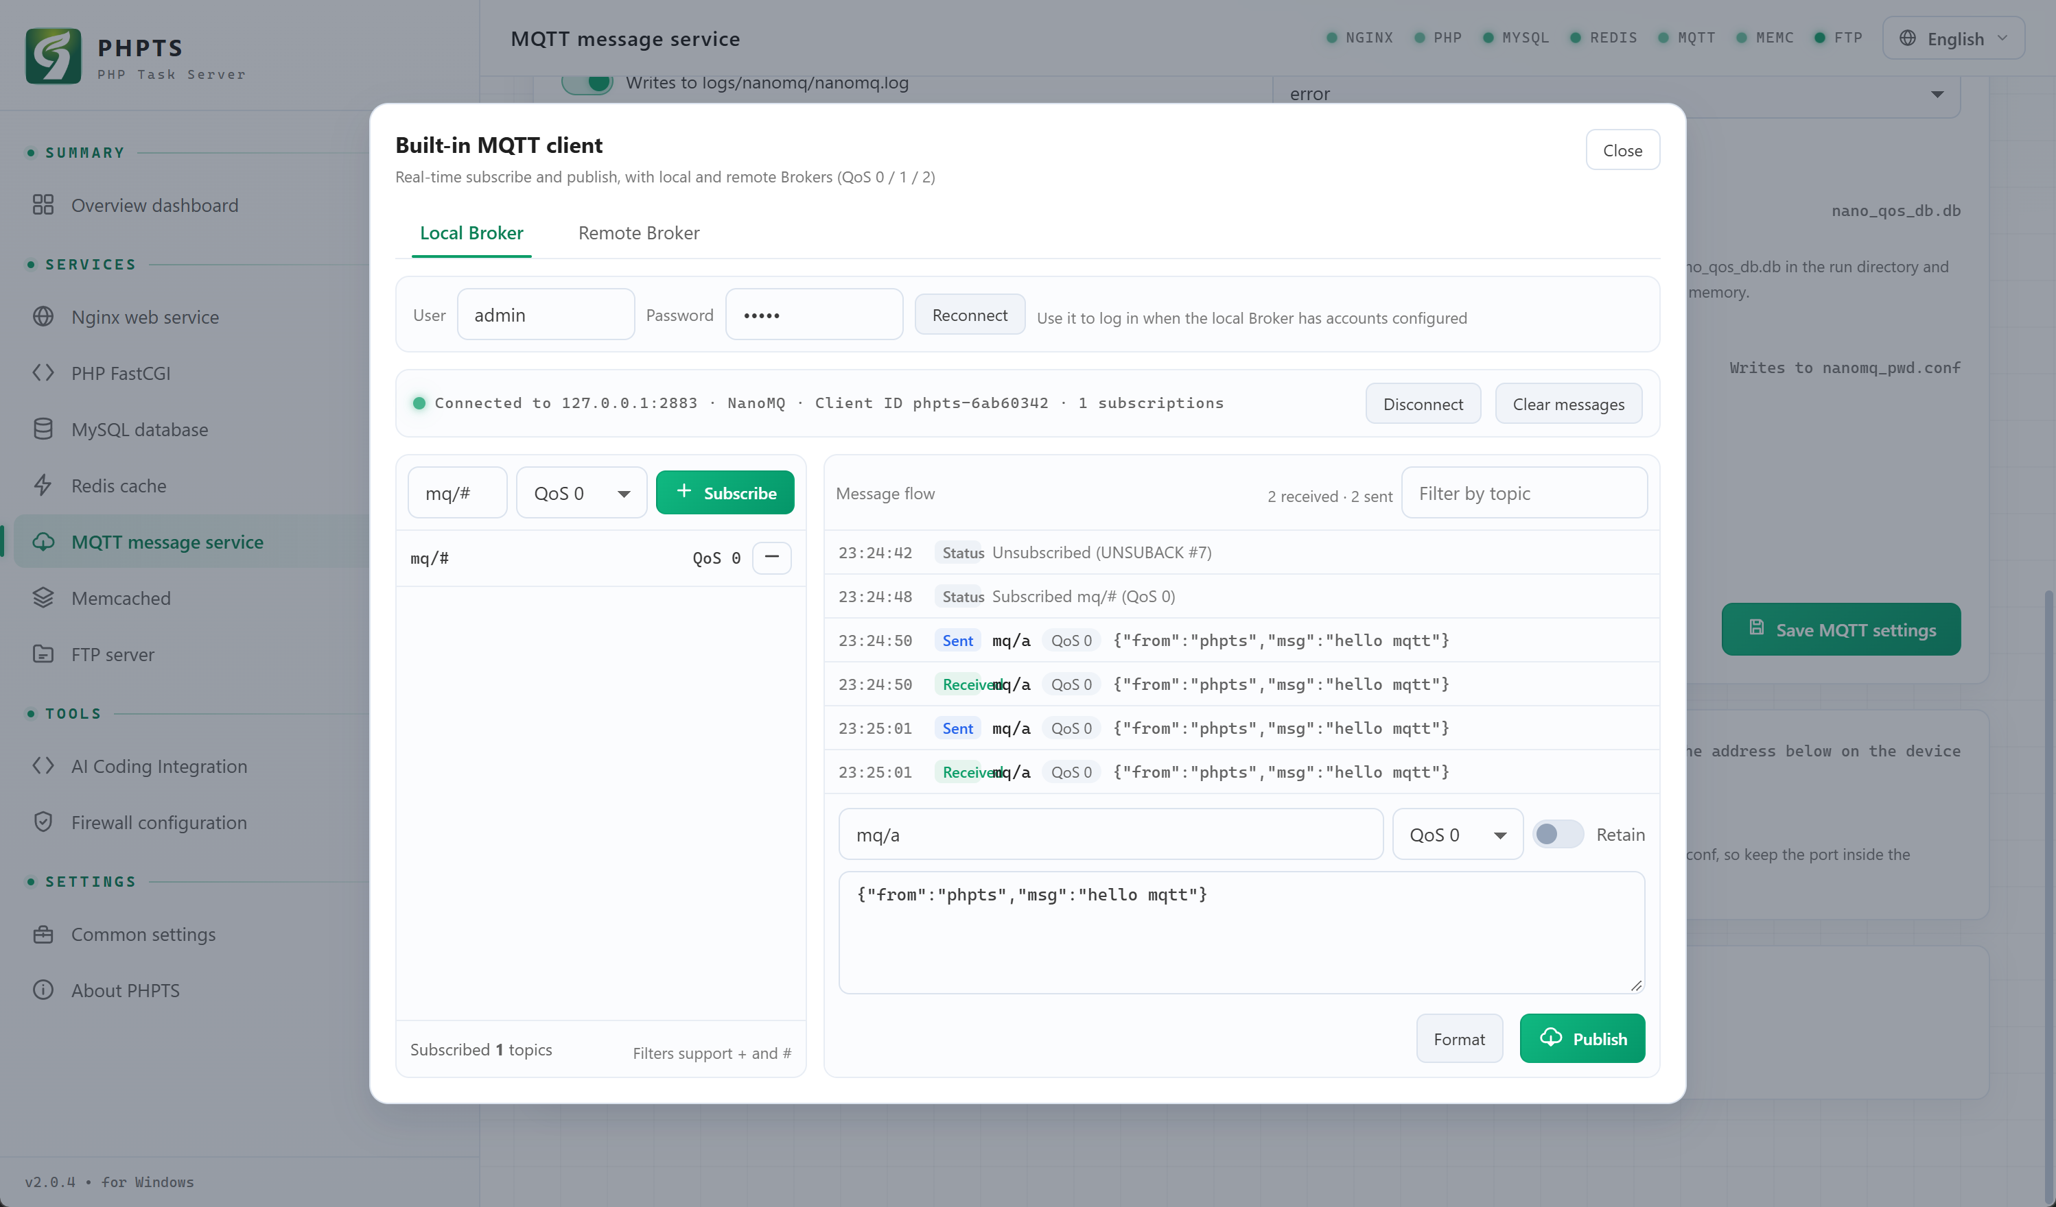The width and height of the screenshot is (2056, 1207).
Task: Click the Redis cache lightning icon
Action: (43, 486)
